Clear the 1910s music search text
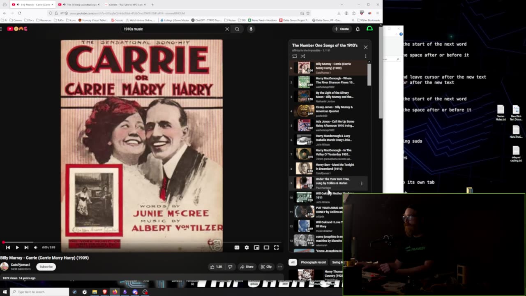 (227, 29)
